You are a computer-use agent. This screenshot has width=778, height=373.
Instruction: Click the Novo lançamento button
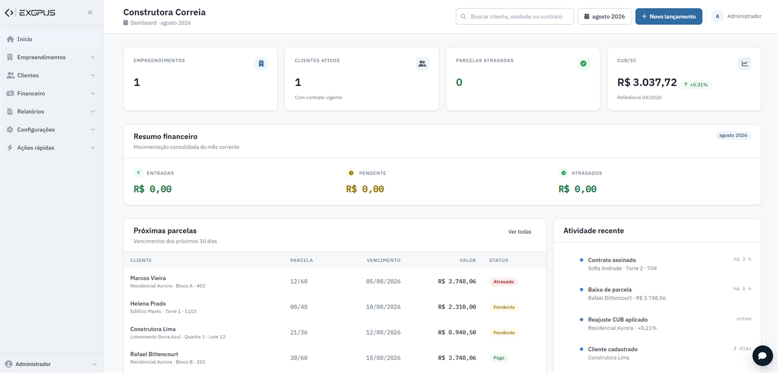669,17
